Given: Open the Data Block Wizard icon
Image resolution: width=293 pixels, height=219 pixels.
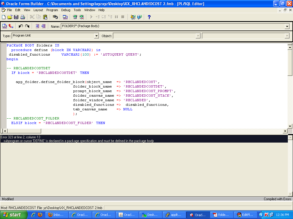Looking at the screenshot, I should coord(140,17).
